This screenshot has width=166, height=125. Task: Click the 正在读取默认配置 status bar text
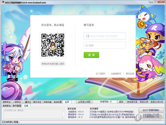coord(11,122)
